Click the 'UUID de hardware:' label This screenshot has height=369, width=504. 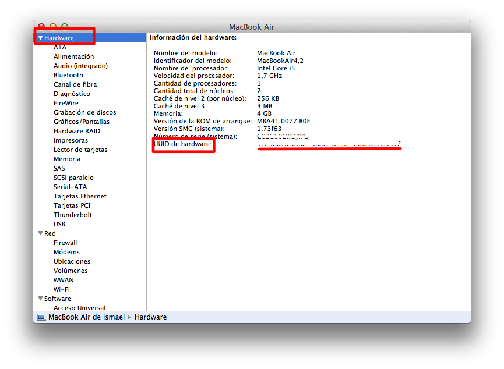(x=183, y=144)
